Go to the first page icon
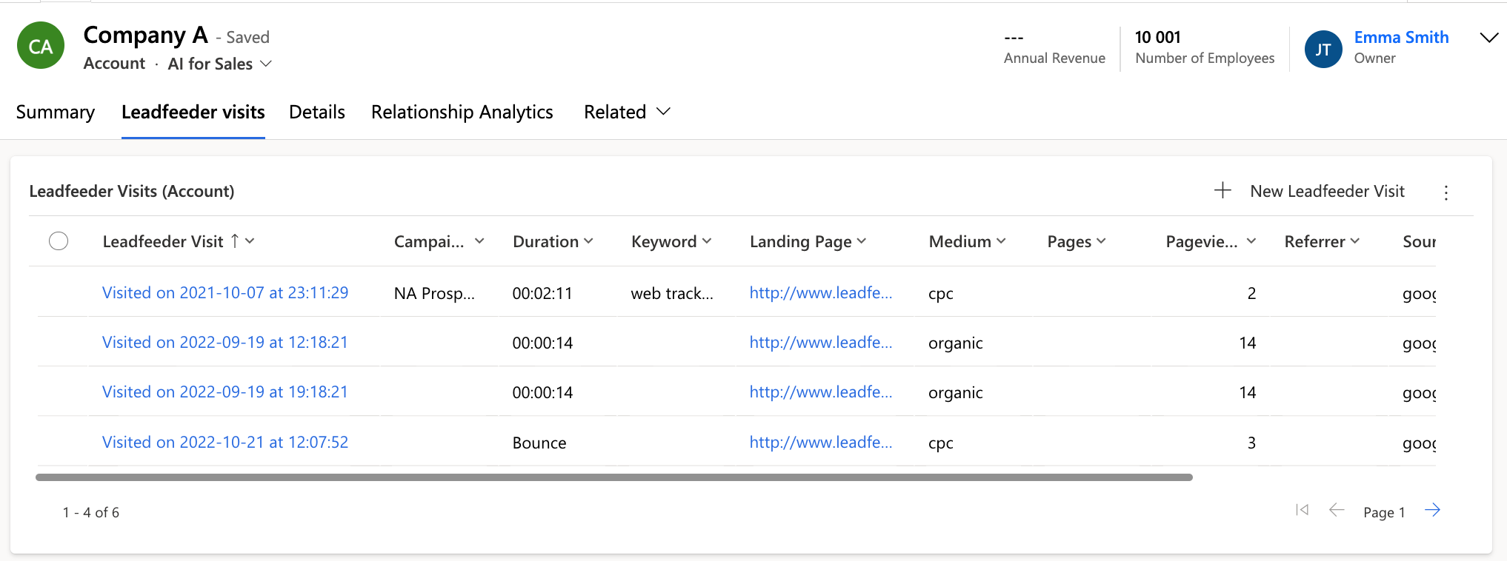Image resolution: width=1507 pixels, height=561 pixels. [x=1302, y=510]
